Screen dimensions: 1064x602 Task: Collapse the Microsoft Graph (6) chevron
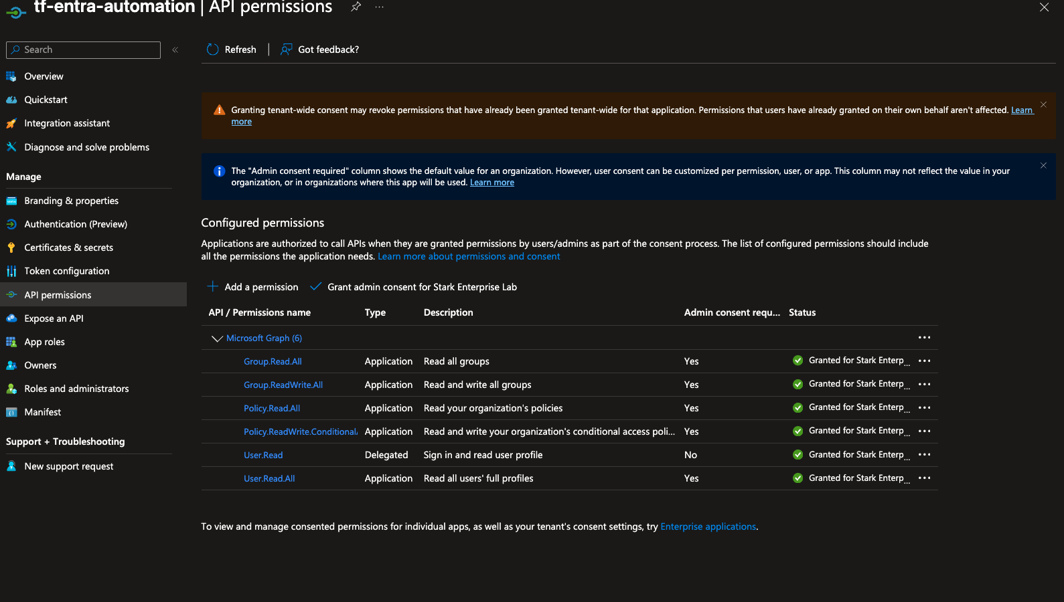(x=217, y=338)
